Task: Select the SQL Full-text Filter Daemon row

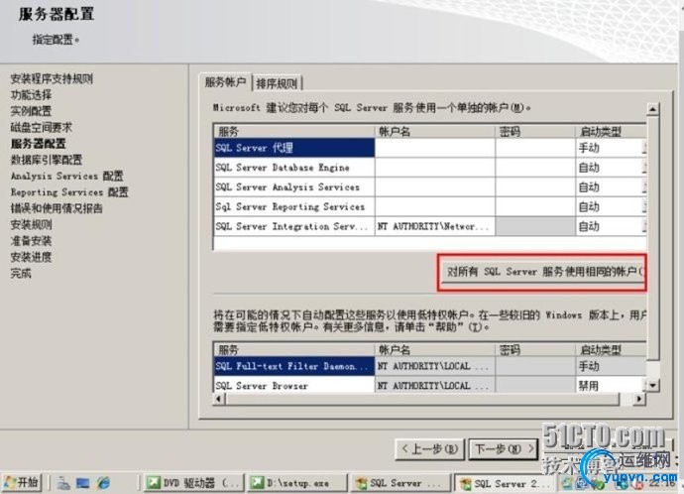Action: 294,366
